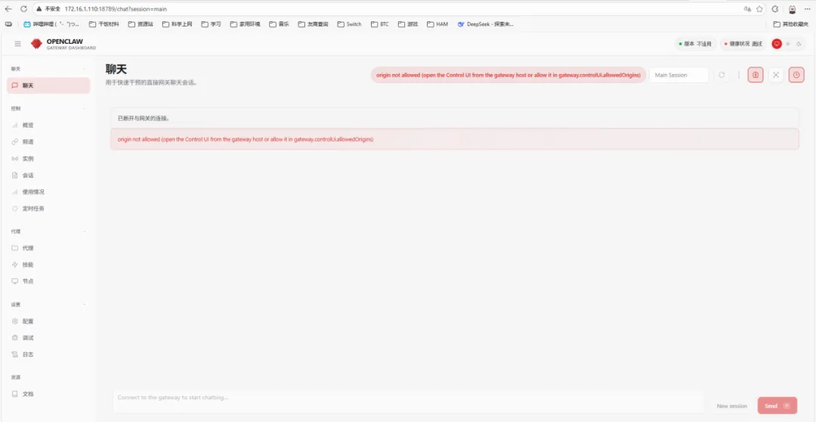
Task: Open the 科学上网 bookmark folder
Action: click(177, 24)
